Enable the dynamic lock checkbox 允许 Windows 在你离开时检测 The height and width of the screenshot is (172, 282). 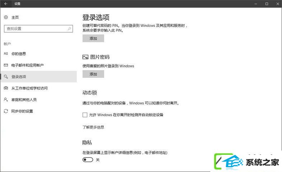[x=85, y=115]
